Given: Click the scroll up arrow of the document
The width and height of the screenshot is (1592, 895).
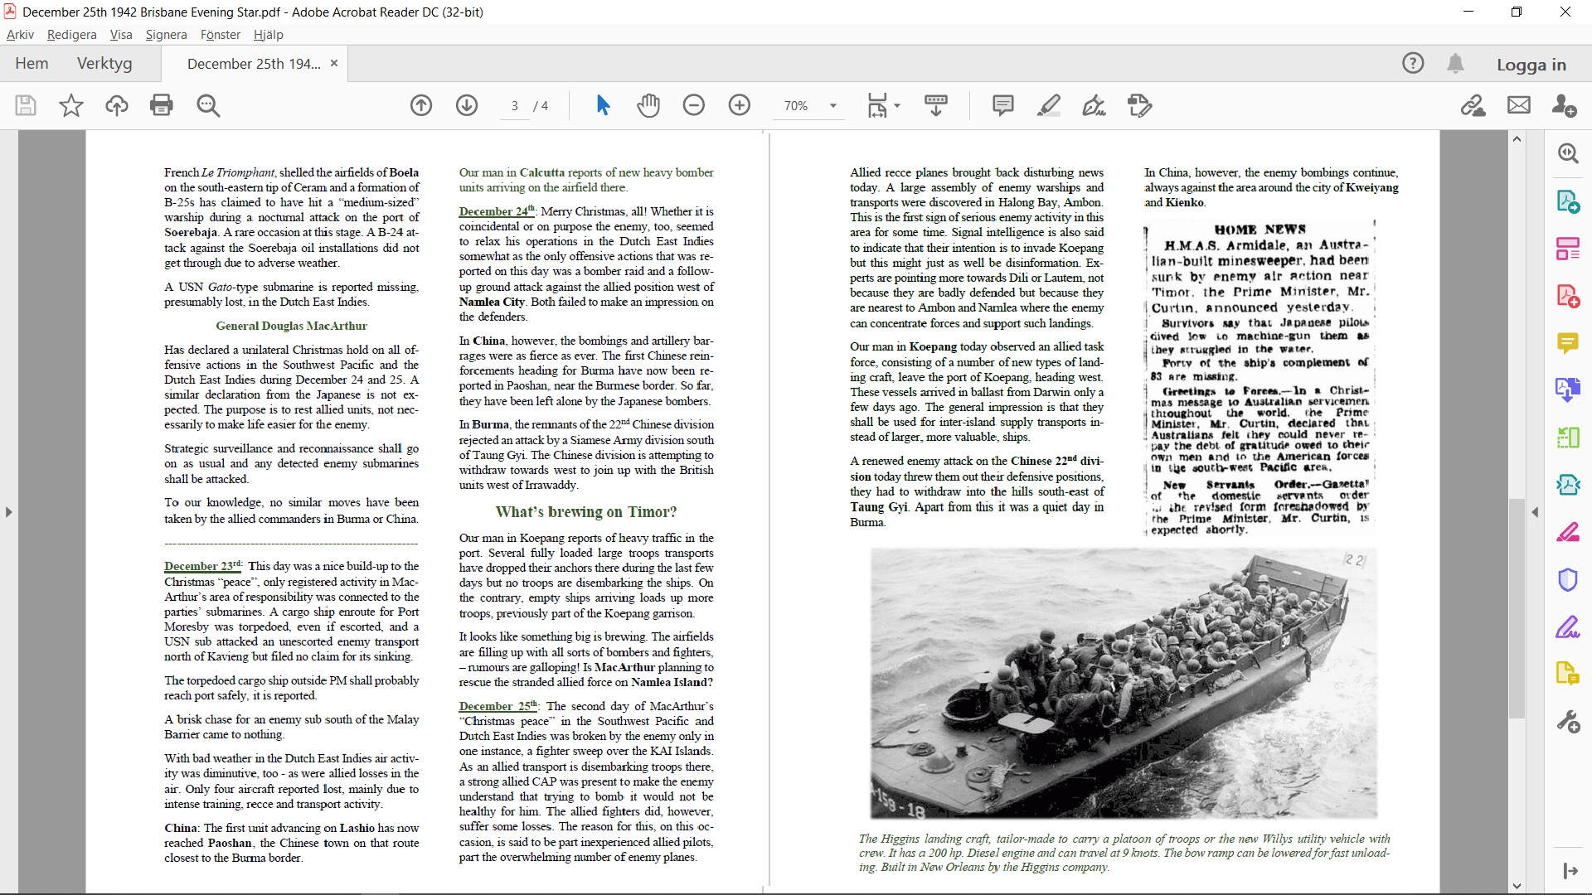Looking at the screenshot, I should click(x=1517, y=139).
